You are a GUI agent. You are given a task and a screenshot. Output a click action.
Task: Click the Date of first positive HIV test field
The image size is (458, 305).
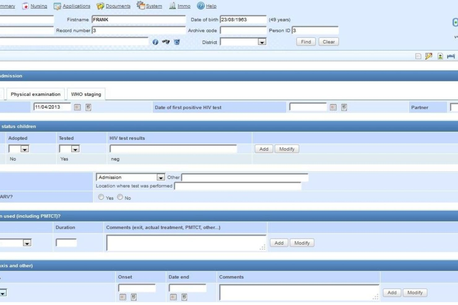pyautogui.click(x=308, y=107)
